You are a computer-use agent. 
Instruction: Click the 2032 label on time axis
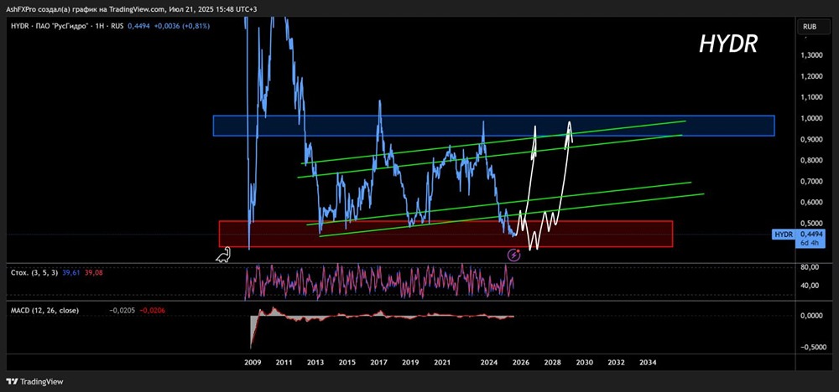[617, 362]
